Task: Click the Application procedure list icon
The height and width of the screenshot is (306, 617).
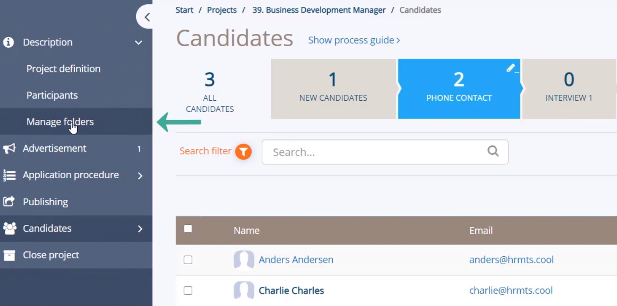Action: tap(9, 175)
